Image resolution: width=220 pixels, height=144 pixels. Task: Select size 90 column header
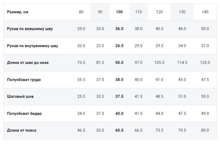click(100, 12)
